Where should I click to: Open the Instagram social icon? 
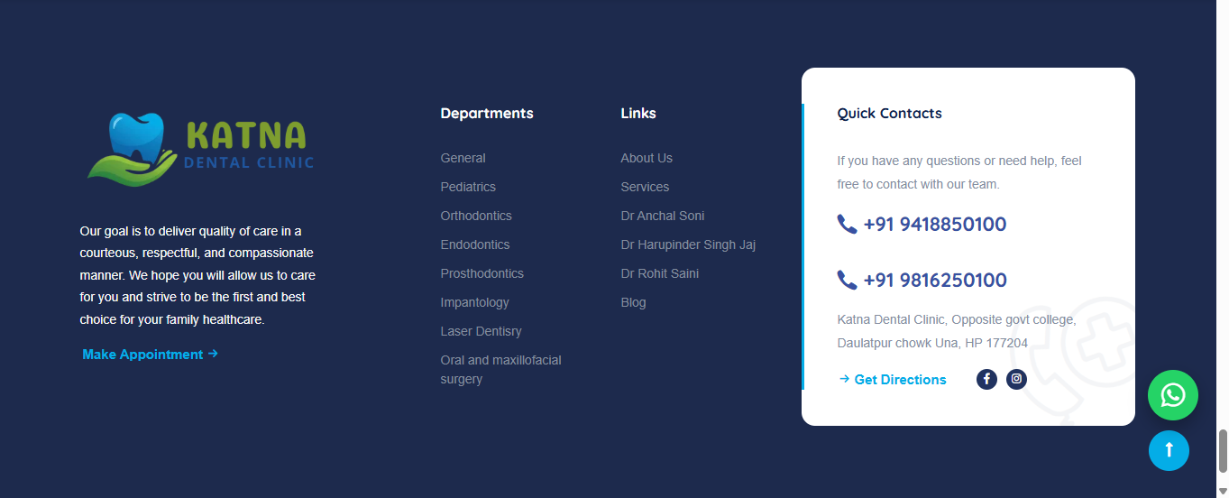coord(1016,379)
